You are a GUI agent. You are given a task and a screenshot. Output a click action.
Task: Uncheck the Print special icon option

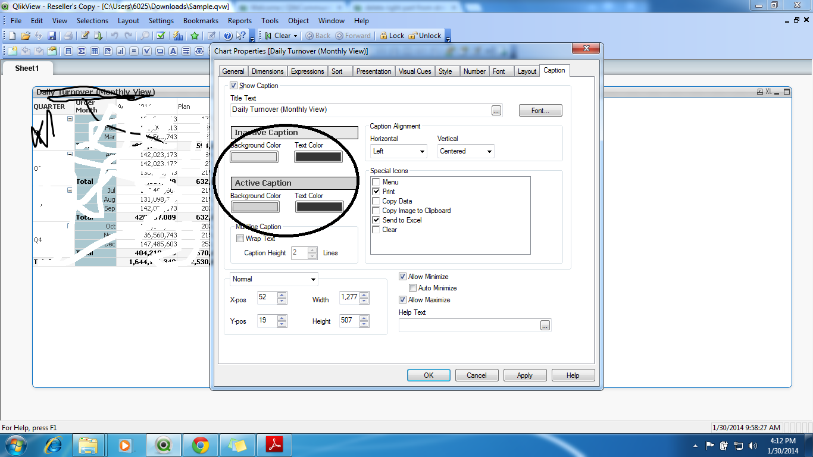click(376, 192)
